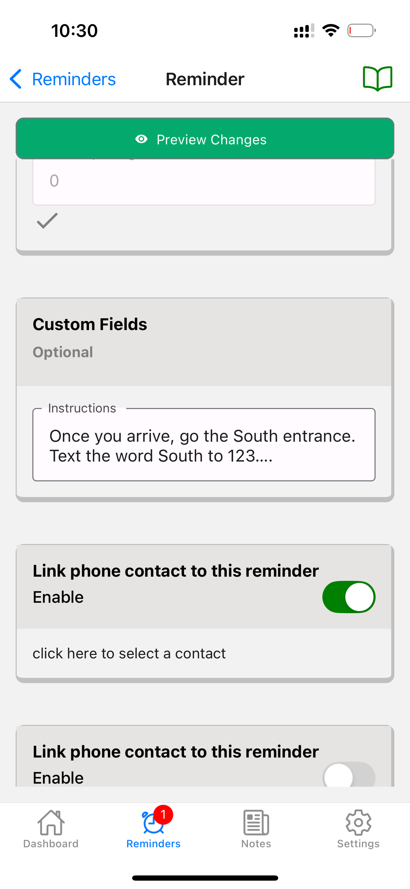This screenshot has width=410, height=889.
Task: Open the Settings gear icon
Action: click(358, 822)
